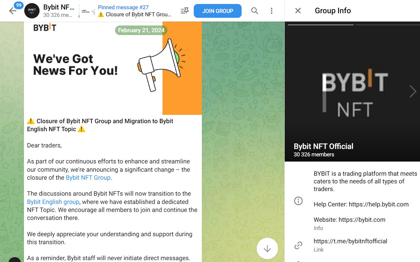Click the 'Dear traders,' line in message
The image size is (420, 262).
[x=44, y=145]
